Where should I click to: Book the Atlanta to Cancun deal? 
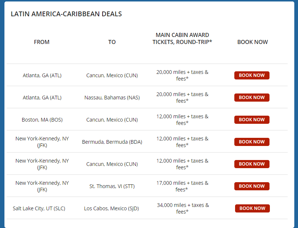252,75
